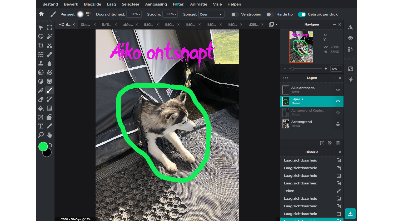Switch to the d2f5... document tab
The image size is (393, 221).
pos(253,24)
